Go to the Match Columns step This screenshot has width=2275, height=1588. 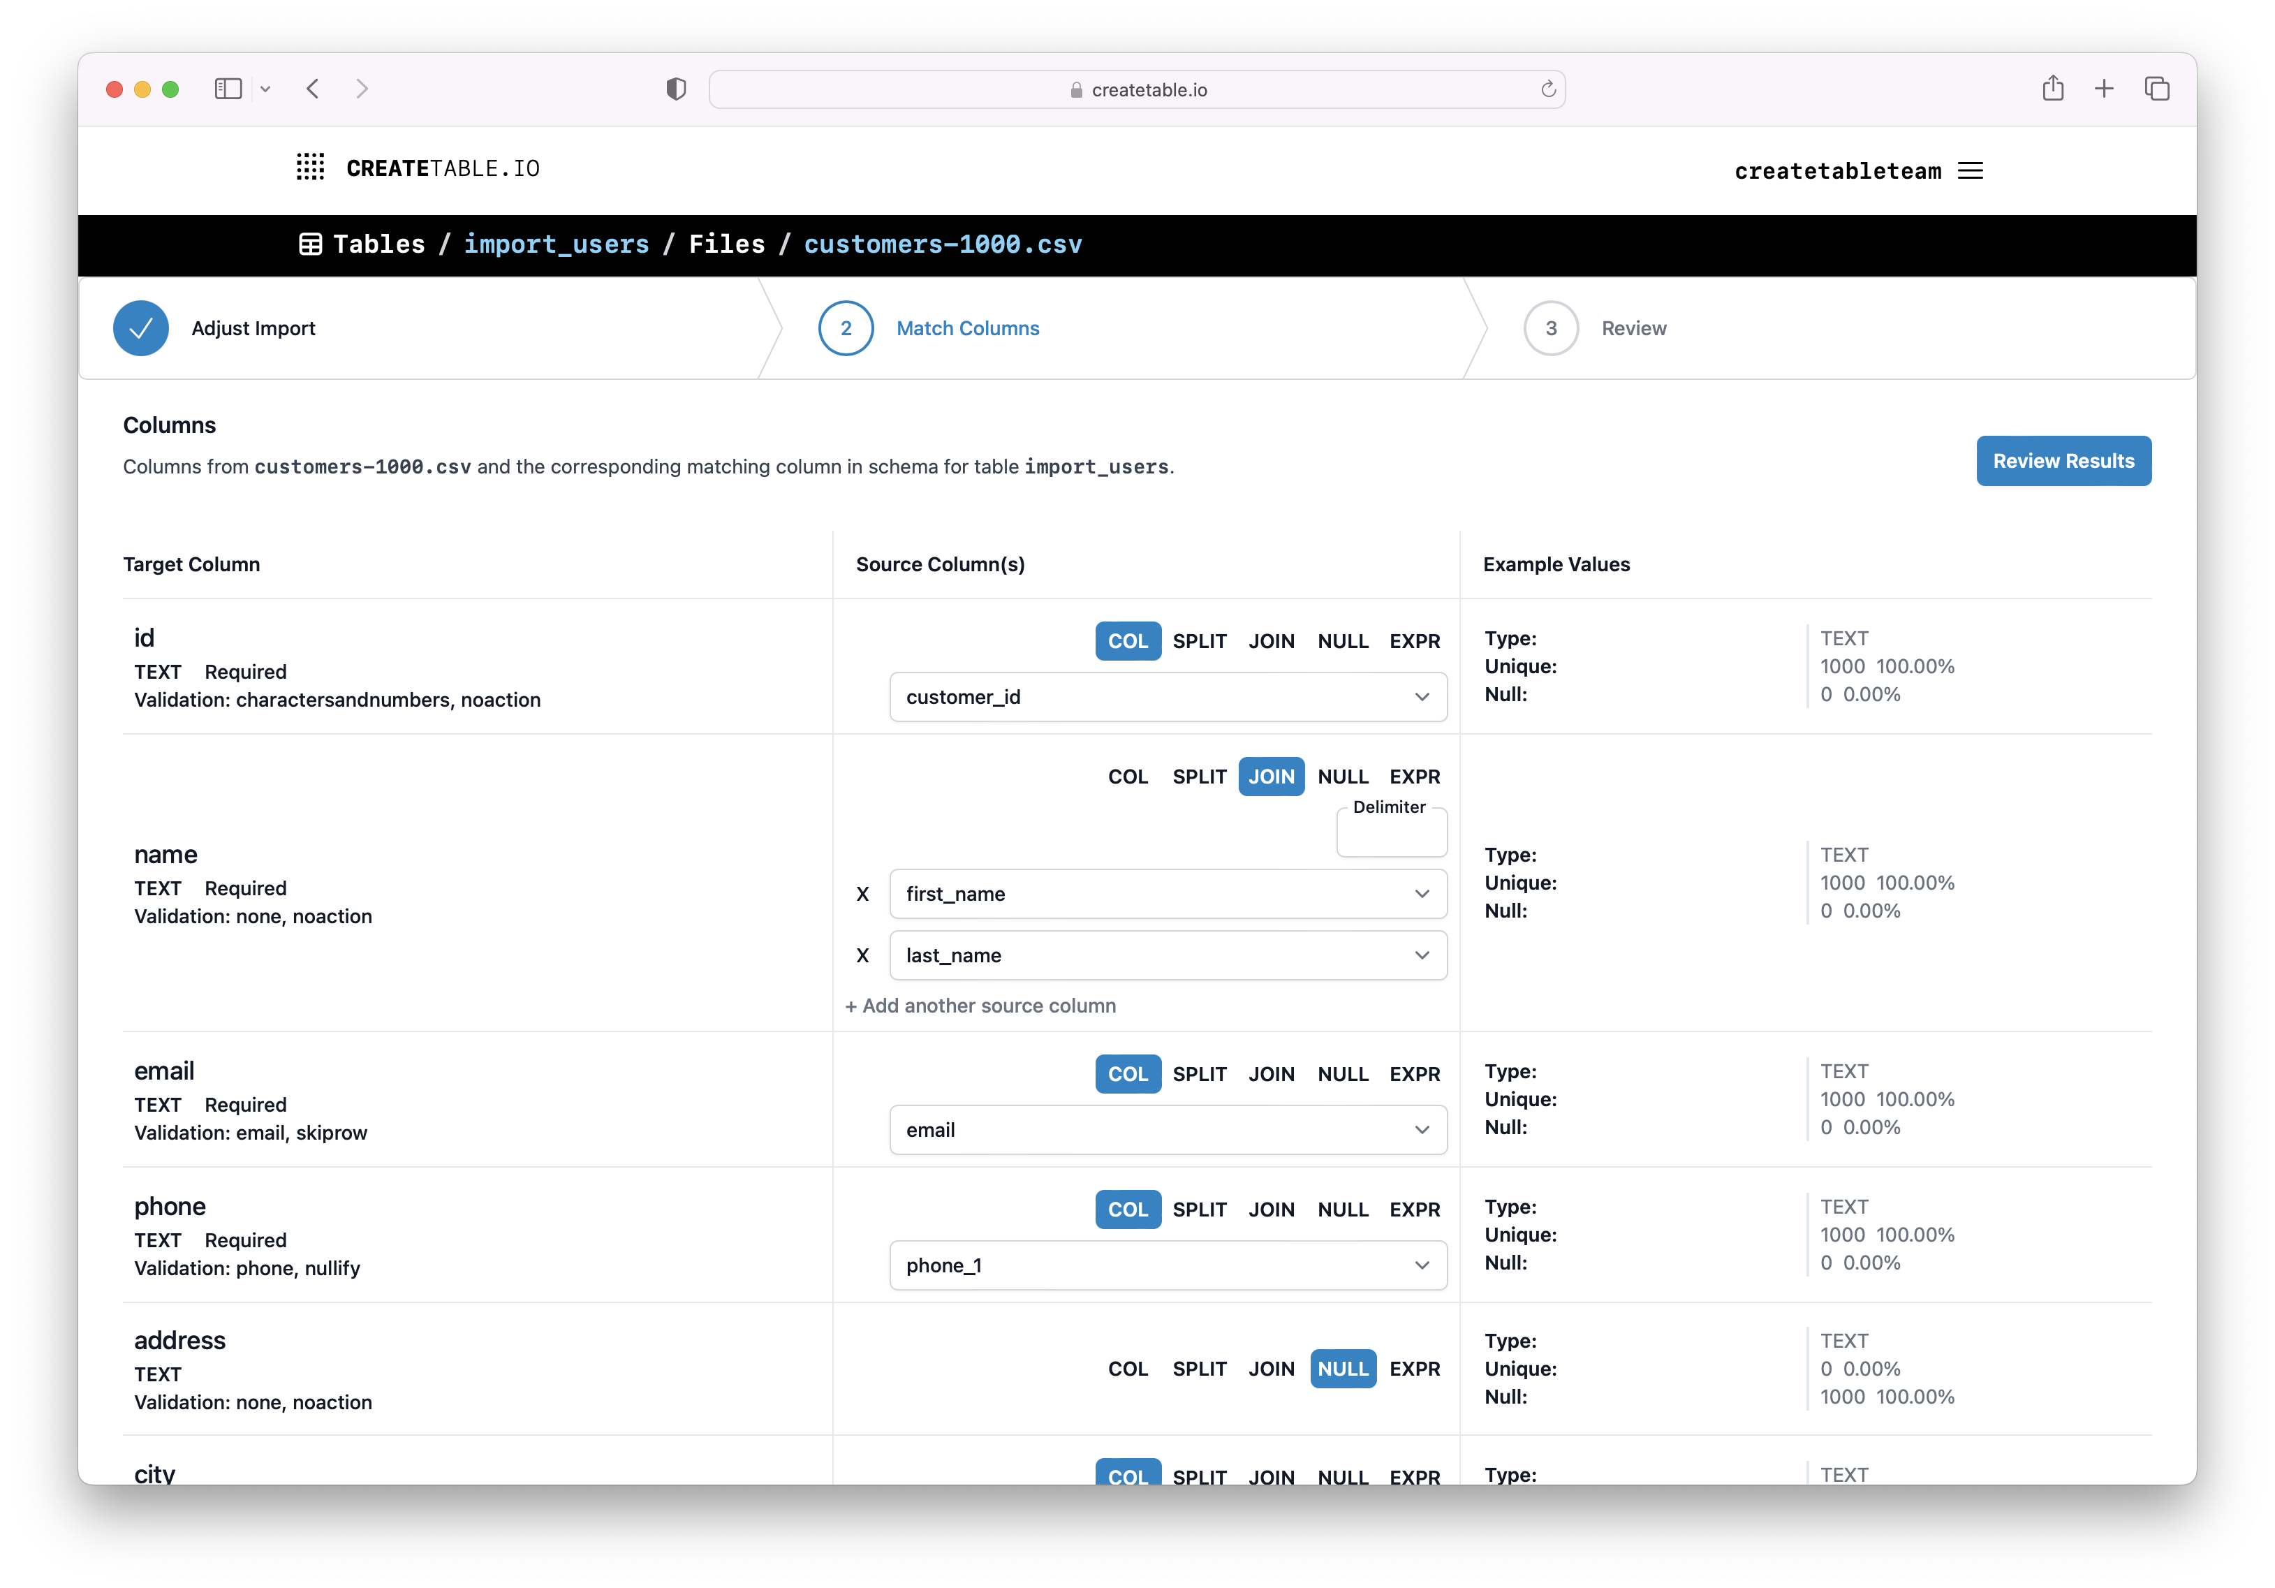[967, 329]
